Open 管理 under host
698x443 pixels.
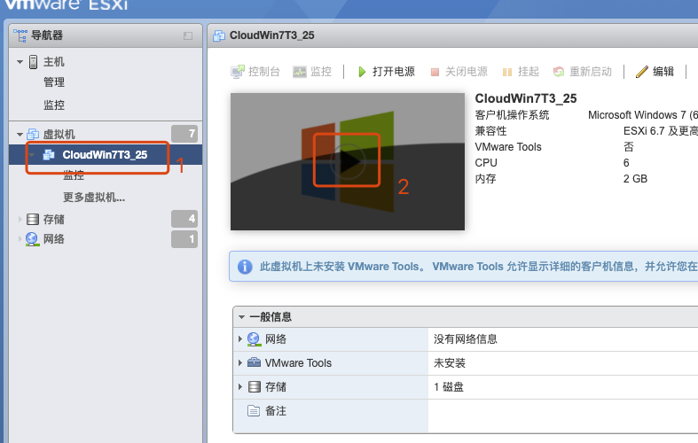pyautogui.click(x=54, y=82)
